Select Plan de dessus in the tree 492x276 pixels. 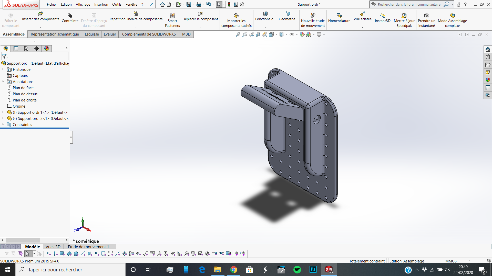tap(25, 94)
